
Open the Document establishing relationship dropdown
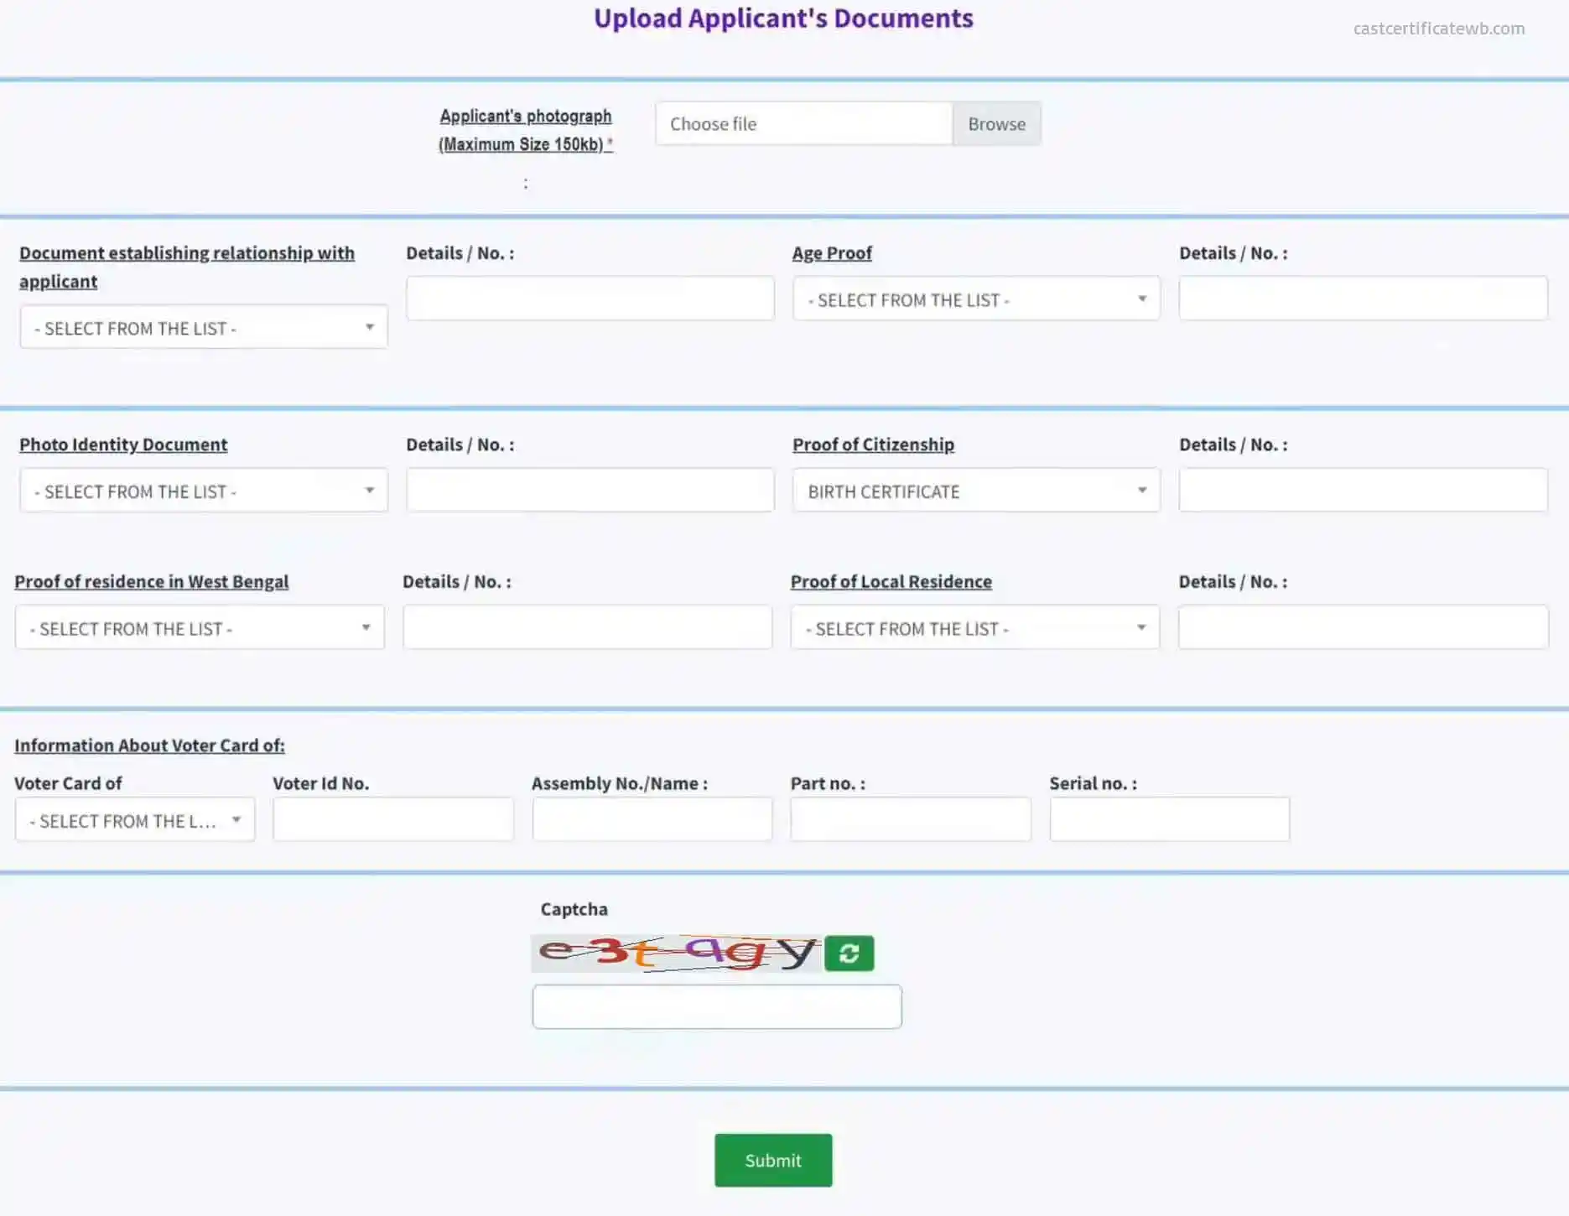click(203, 327)
